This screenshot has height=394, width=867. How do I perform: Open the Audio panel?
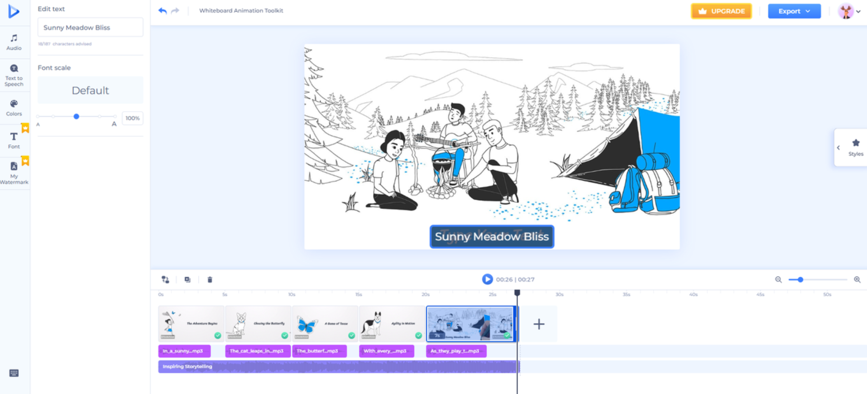14,42
